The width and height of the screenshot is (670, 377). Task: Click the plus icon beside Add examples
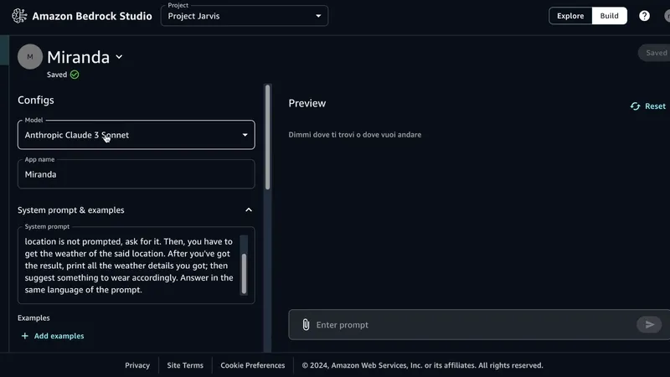tap(24, 336)
